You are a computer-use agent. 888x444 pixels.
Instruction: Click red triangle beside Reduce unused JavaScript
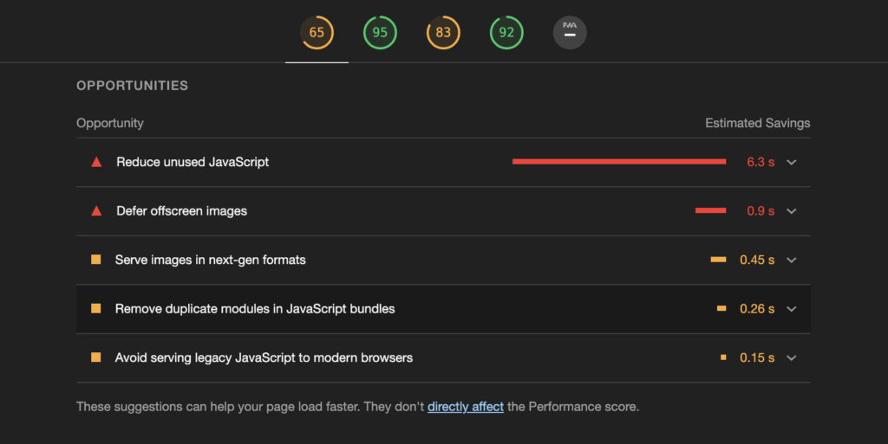click(x=96, y=162)
